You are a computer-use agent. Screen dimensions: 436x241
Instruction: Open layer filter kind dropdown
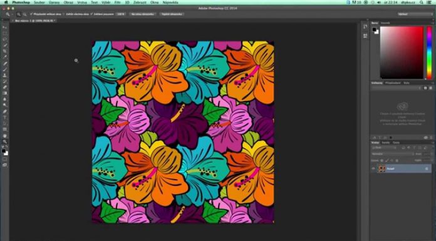(384, 148)
